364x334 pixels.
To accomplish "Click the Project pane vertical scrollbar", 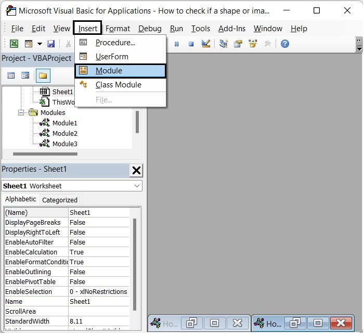I will 137,122.
